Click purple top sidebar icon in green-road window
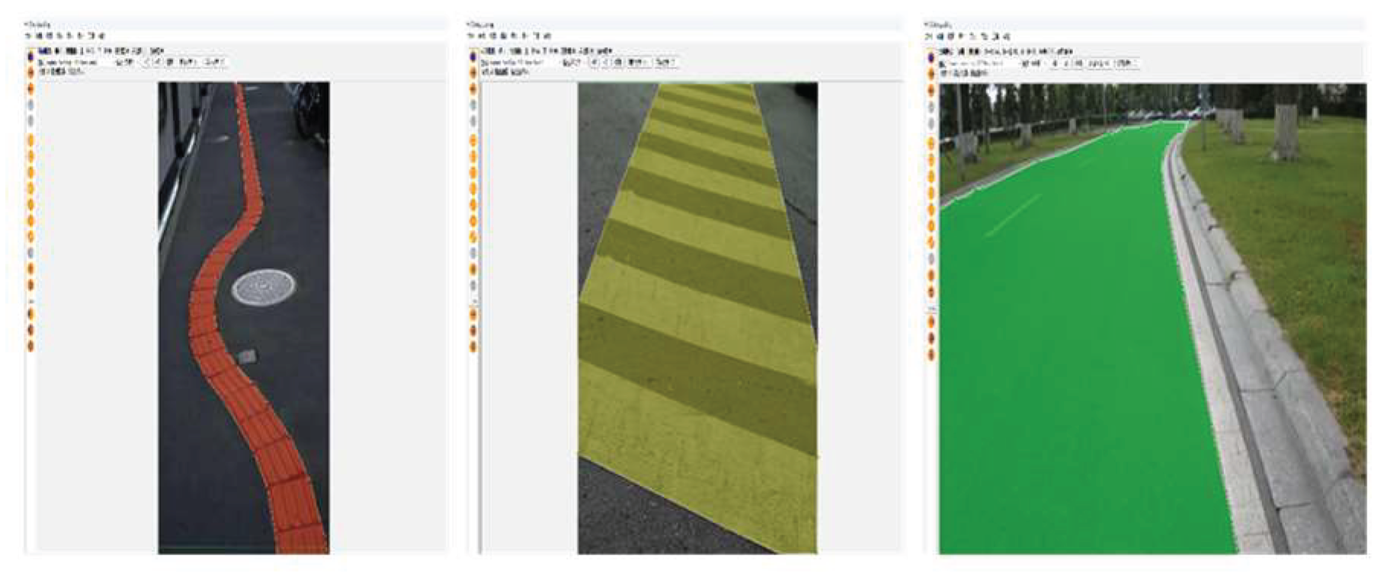The image size is (1384, 575). 931,58
